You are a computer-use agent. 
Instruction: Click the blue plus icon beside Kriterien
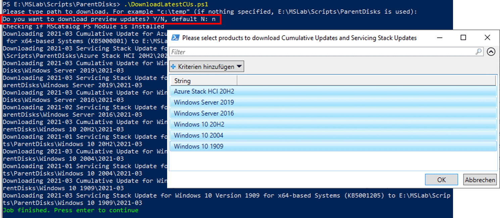click(173, 67)
